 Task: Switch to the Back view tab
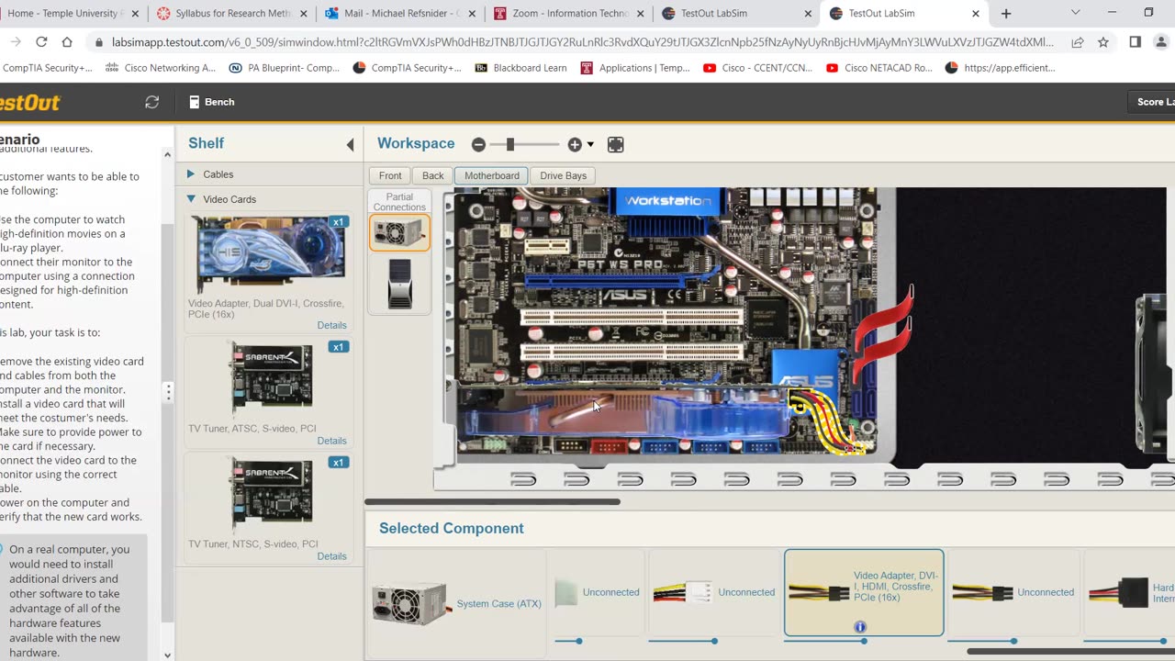(433, 175)
